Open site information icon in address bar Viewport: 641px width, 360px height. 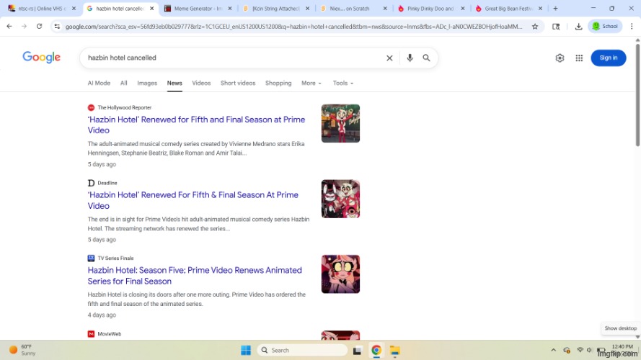(57, 27)
